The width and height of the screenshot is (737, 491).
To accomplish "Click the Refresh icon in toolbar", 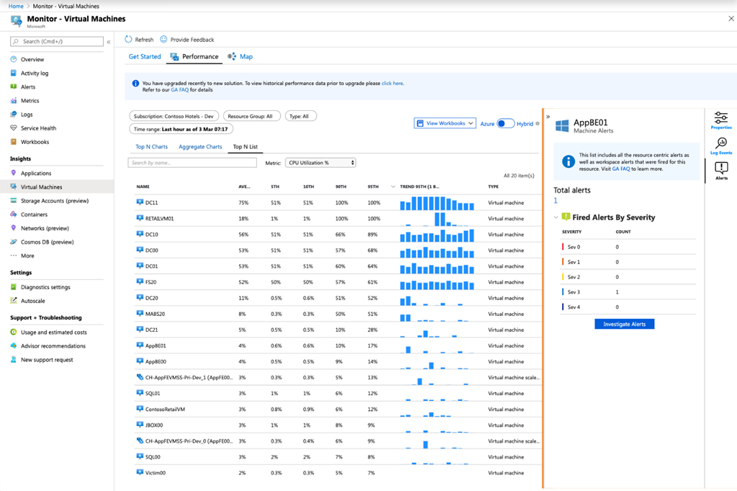I will (128, 40).
